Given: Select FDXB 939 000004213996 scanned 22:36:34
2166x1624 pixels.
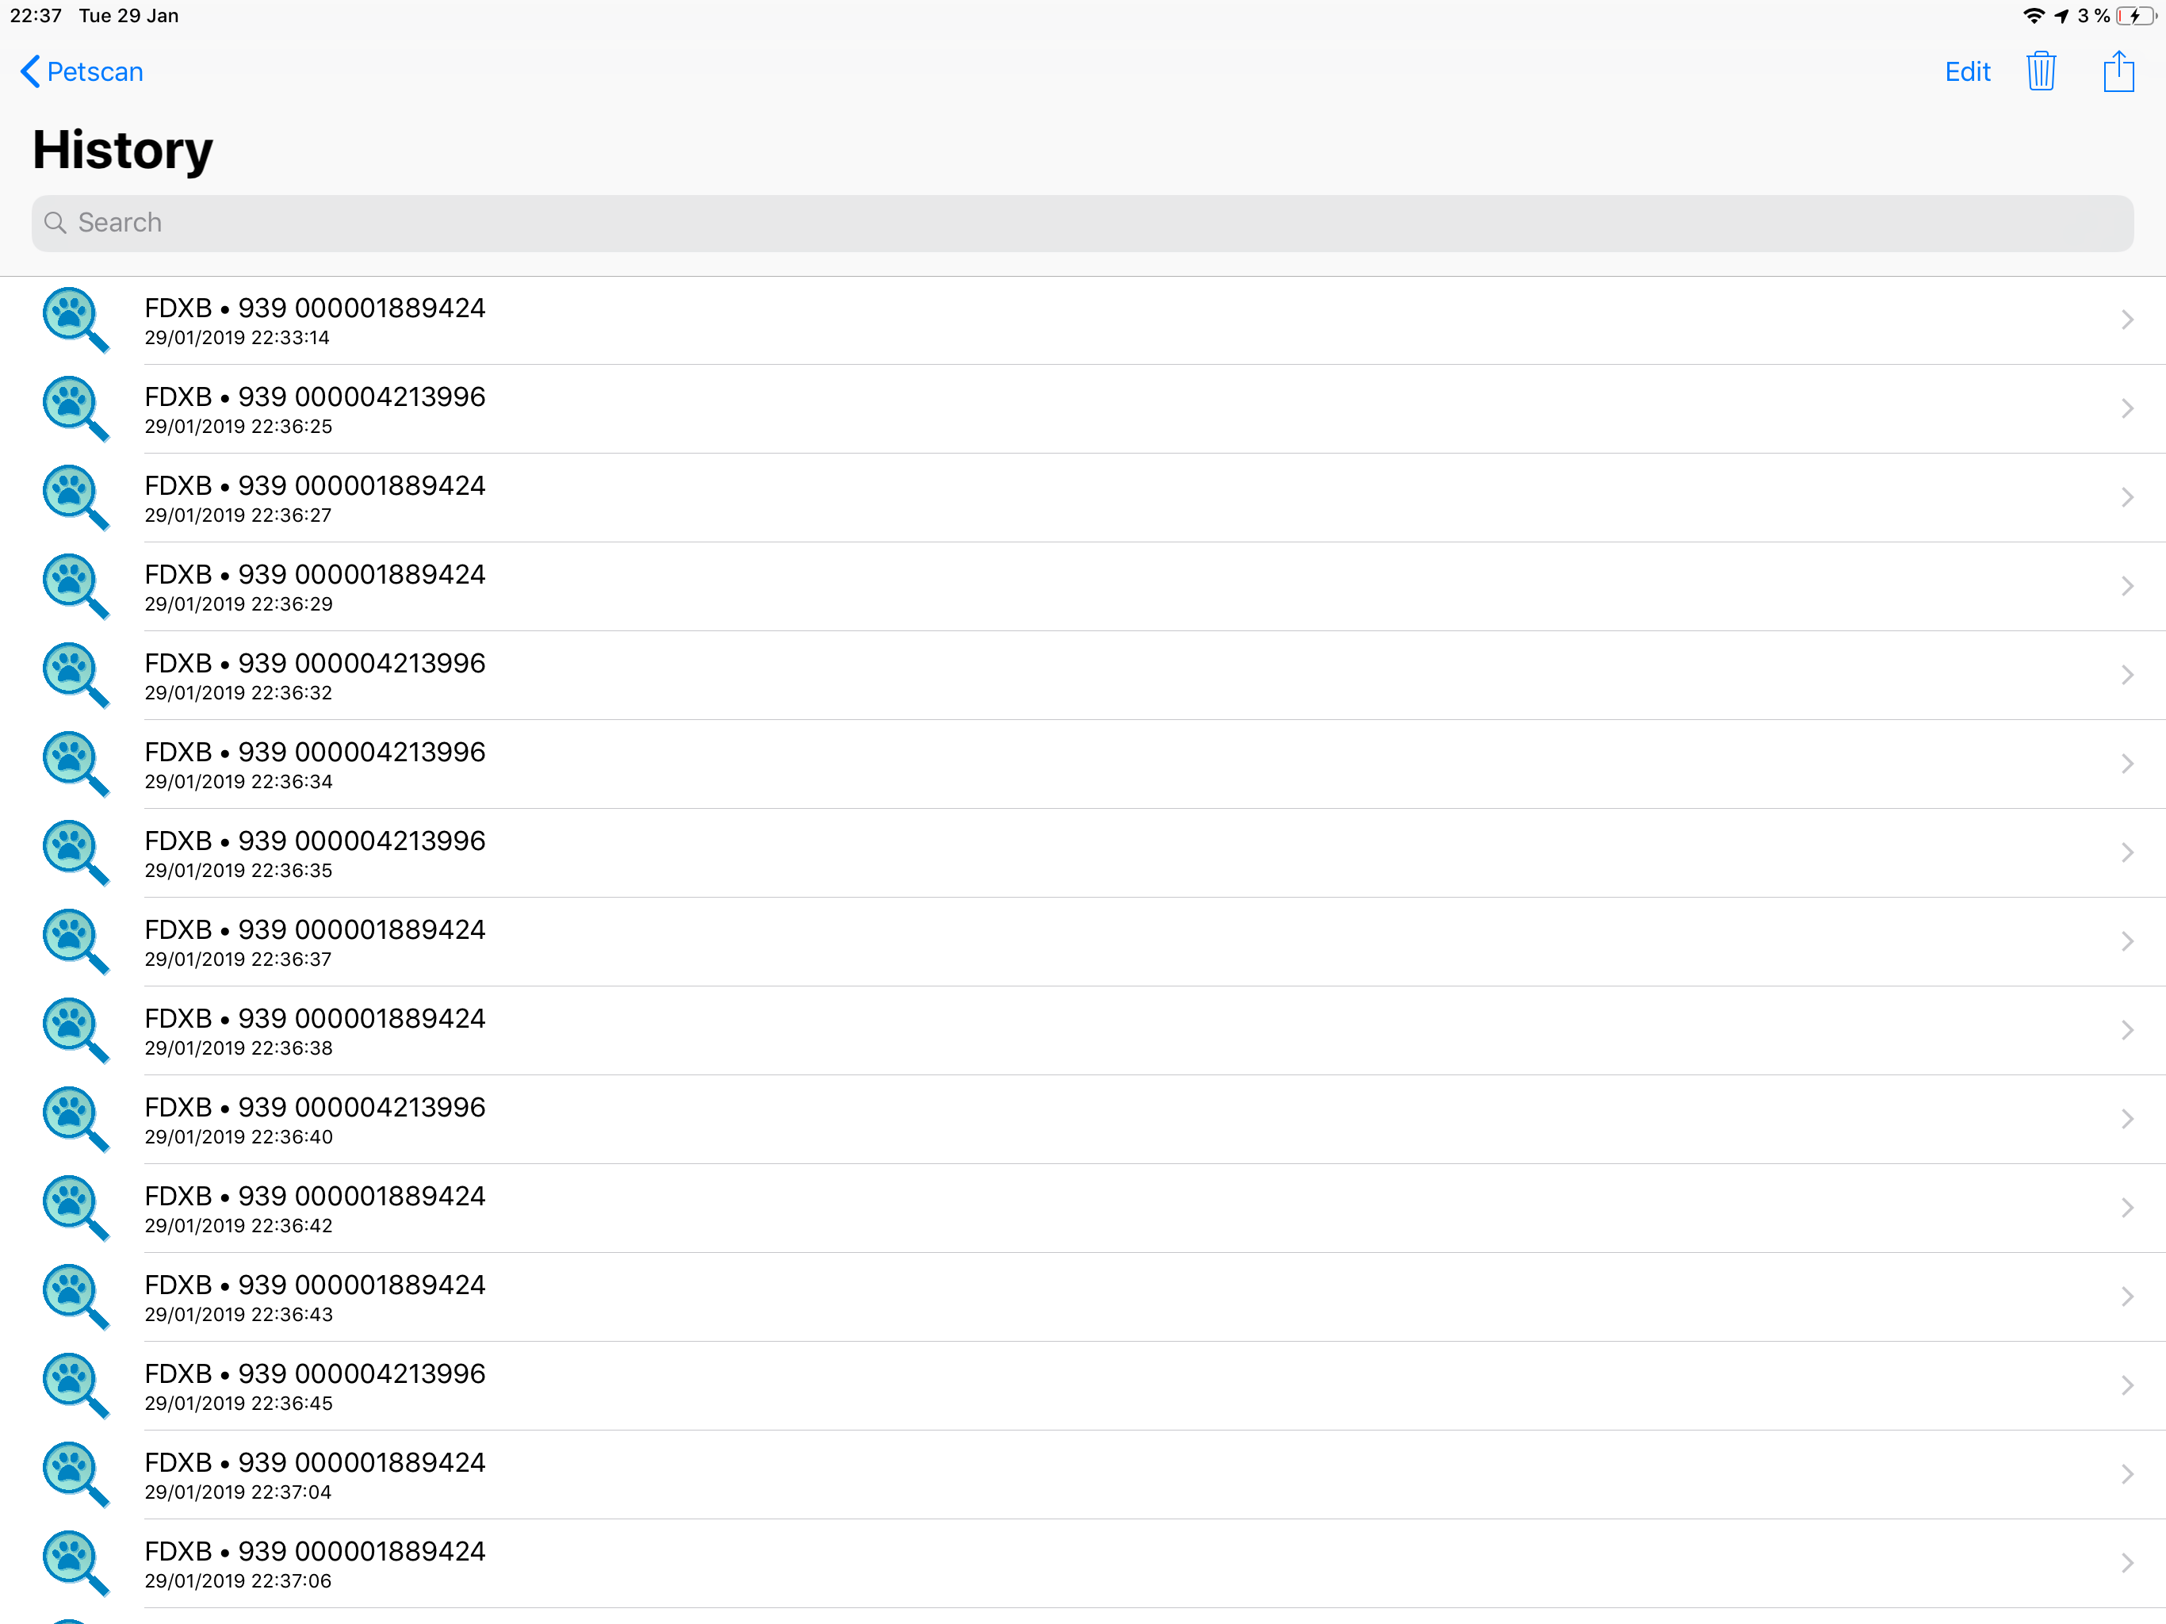Looking at the screenshot, I should pos(1083,764).
